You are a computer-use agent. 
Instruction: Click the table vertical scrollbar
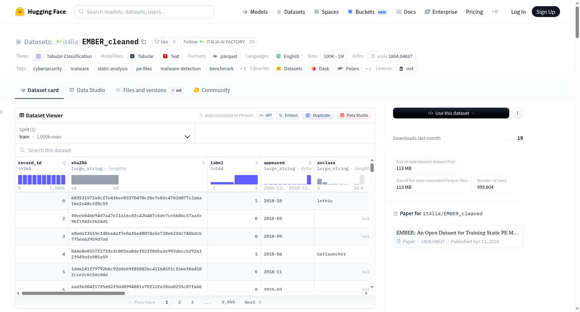pos(372,168)
